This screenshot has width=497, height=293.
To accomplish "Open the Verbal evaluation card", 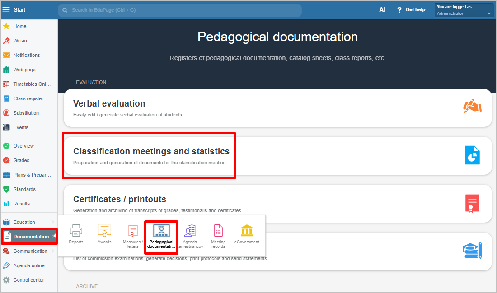I will (x=277, y=108).
